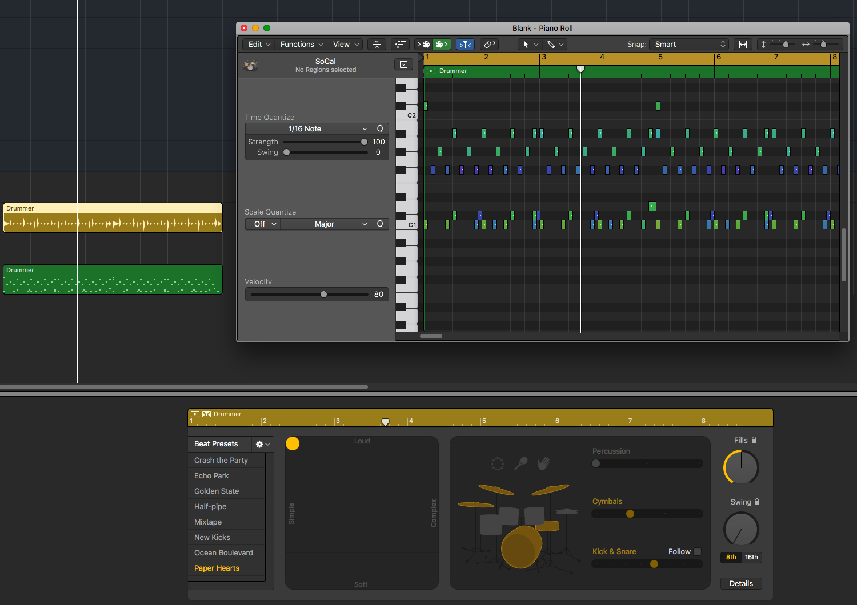The image size is (857, 605).
Task: Toggle the green MIDI Out button
Action: pyautogui.click(x=442, y=45)
